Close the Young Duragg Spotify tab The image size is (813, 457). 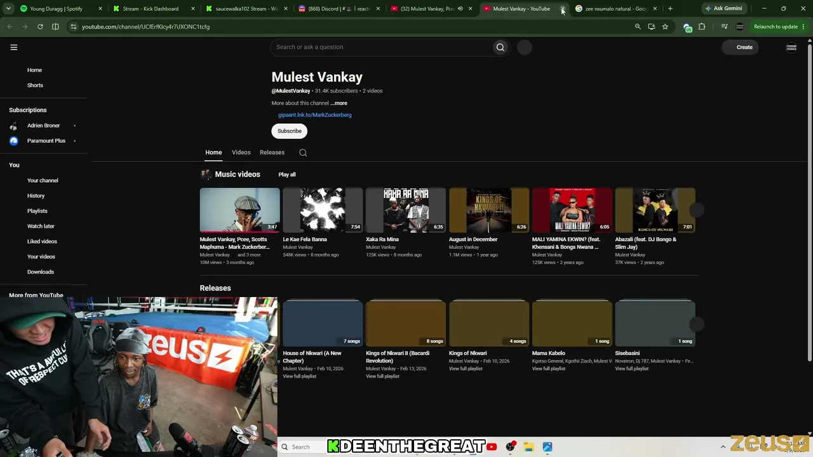click(x=100, y=9)
